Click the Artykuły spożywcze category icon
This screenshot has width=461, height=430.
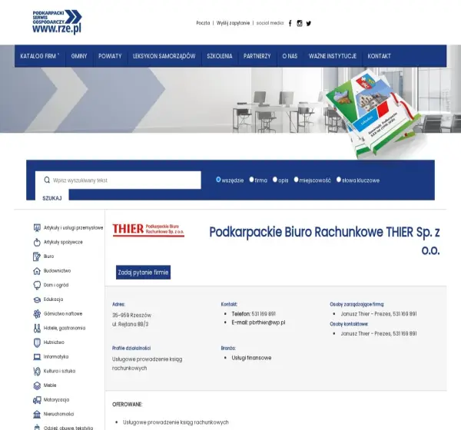37,242
